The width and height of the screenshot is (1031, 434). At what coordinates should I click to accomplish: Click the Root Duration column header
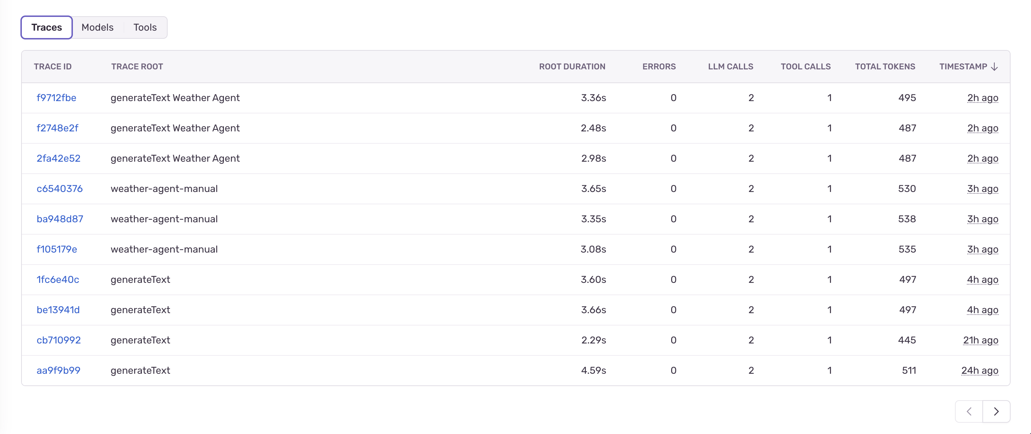[572, 67]
